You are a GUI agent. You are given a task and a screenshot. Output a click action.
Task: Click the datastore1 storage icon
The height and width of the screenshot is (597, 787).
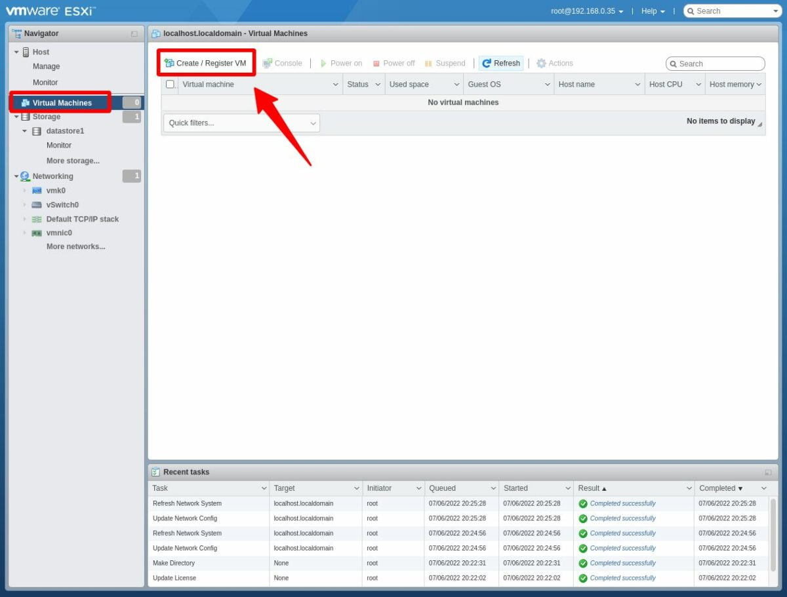pyautogui.click(x=36, y=130)
